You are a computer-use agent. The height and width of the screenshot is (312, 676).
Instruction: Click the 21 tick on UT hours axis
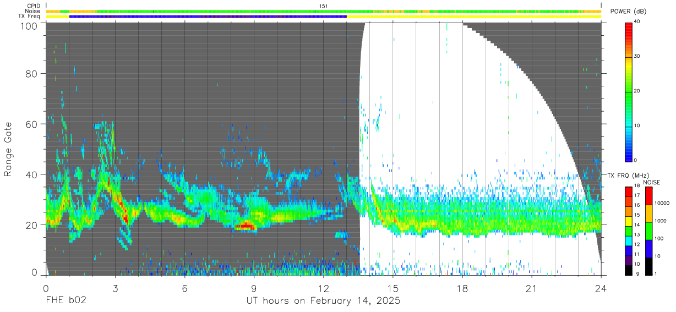click(531, 288)
